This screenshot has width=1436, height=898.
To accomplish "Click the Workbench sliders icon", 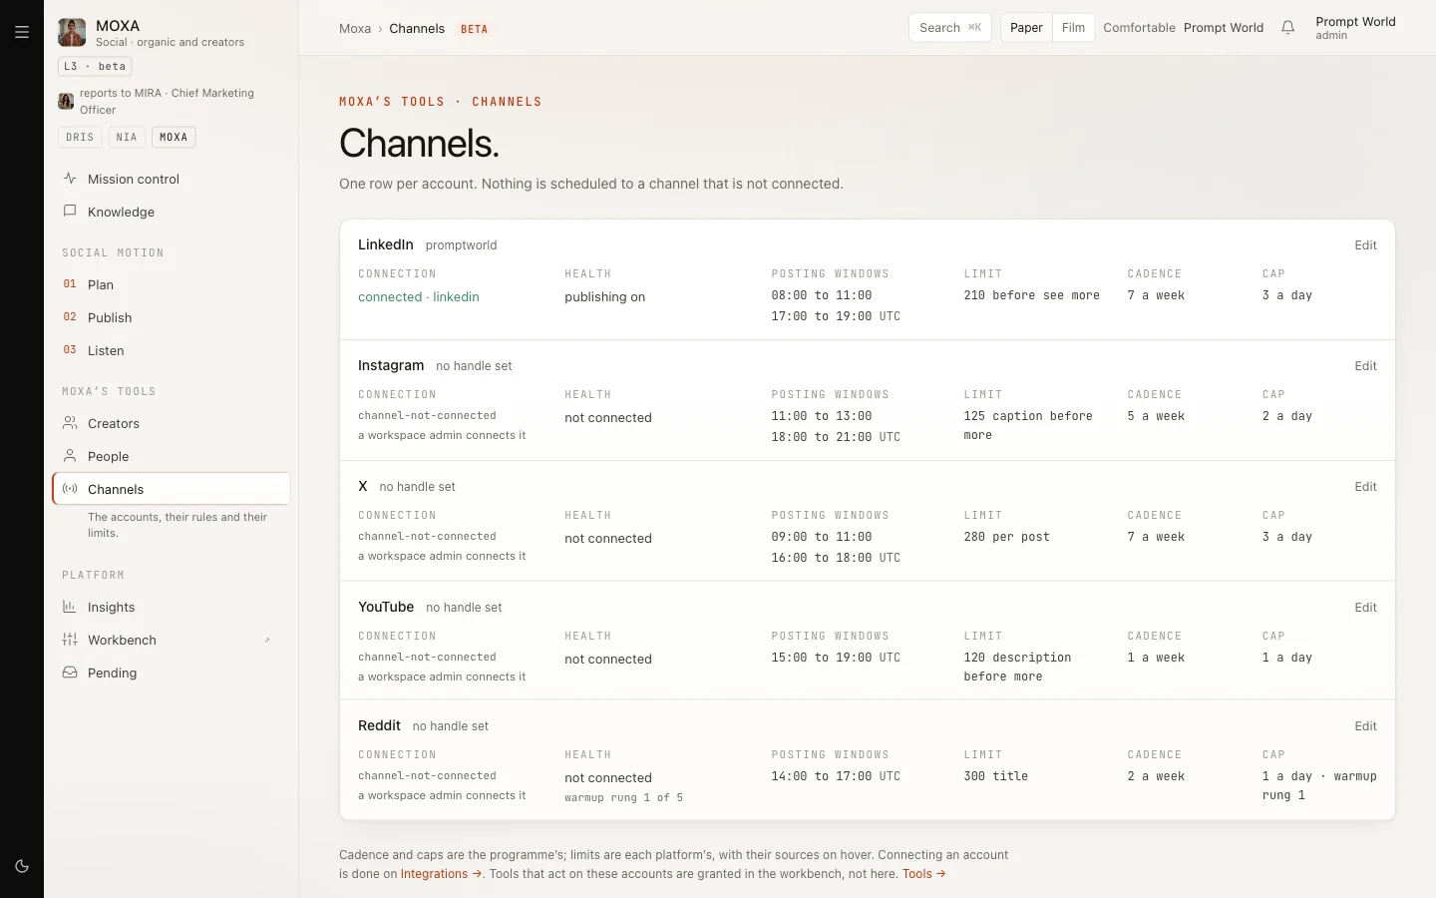I will coord(70,640).
